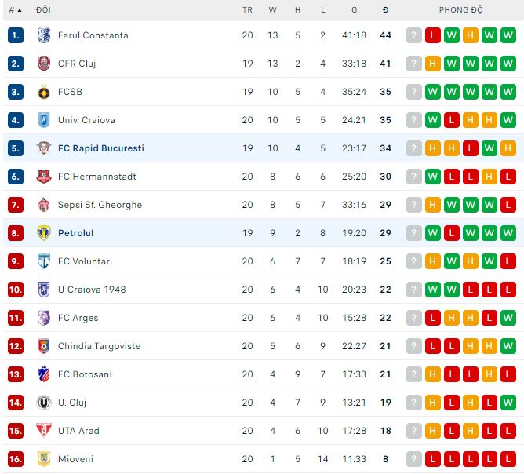Sort standings by Đ points column
Screen dimensions: 524x474
(385, 10)
